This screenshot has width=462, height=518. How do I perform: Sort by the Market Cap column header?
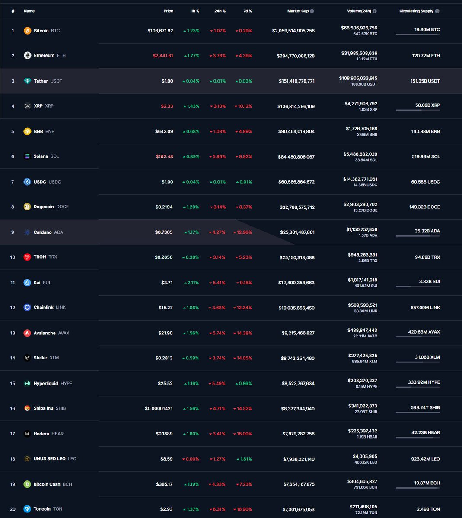pyautogui.click(x=298, y=11)
